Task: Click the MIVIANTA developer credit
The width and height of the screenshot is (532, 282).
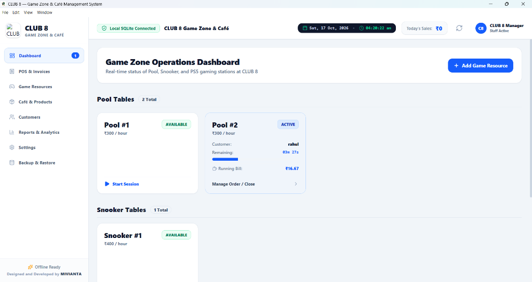Action: click(71, 274)
